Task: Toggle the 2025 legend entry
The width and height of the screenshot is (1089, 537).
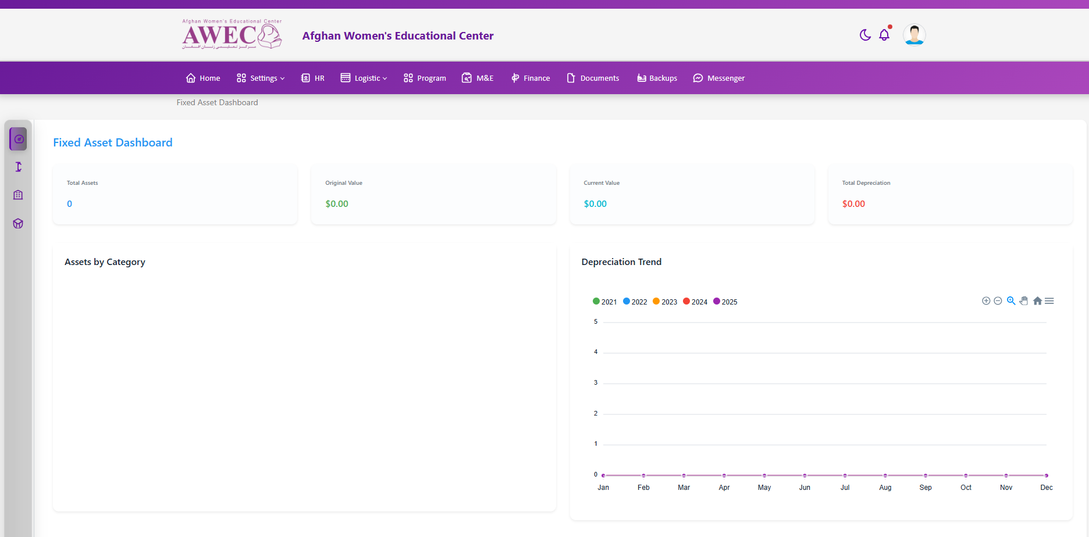Action: [x=725, y=301]
